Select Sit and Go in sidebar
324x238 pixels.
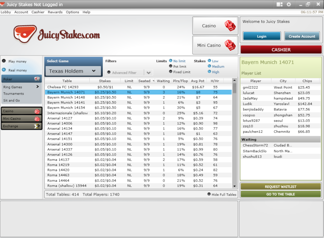[12, 100]
